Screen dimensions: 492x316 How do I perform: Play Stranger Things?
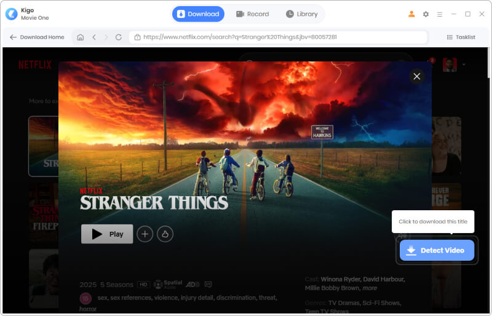coord(107,234)
